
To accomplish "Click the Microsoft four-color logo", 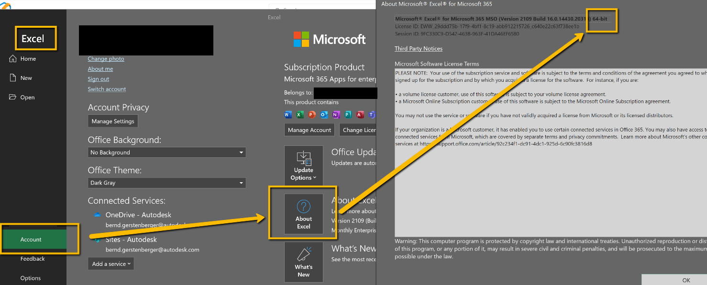I will (301, 39).
